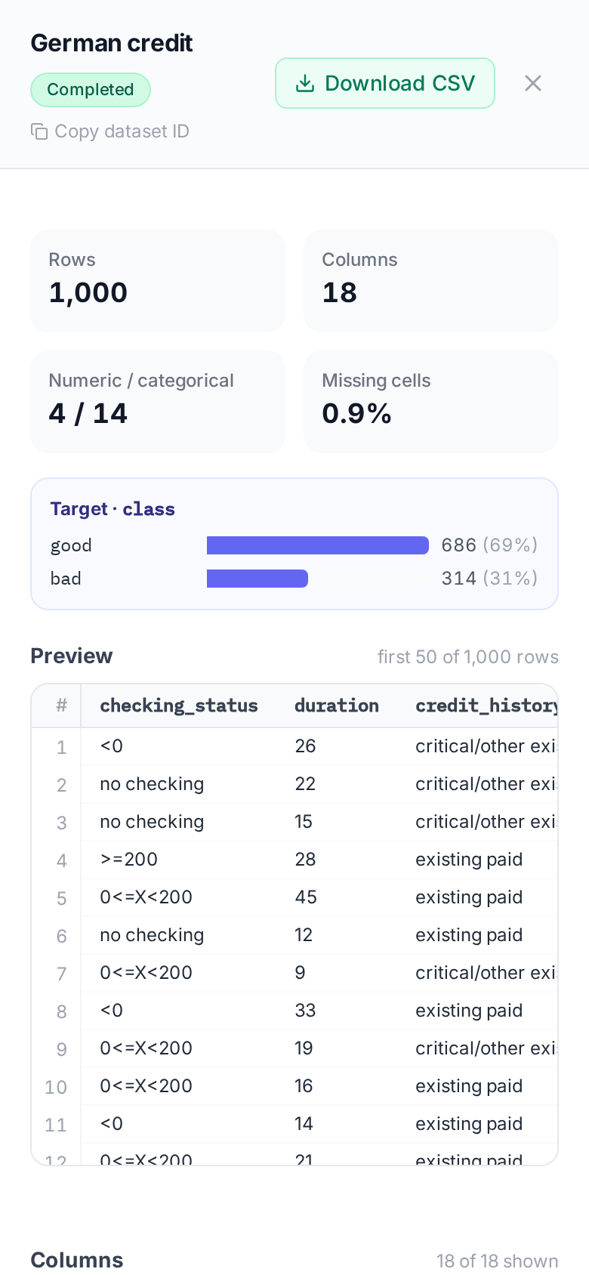Click the Numeric / categorical card
Screen dimensions: 589x1275
[158, 402]
